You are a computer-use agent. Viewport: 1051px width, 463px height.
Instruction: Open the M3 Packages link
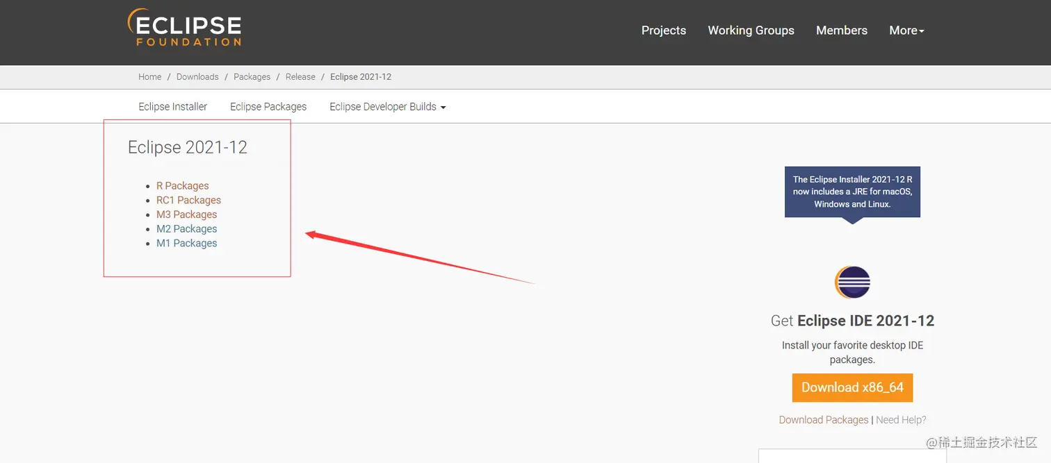[187, 214]
